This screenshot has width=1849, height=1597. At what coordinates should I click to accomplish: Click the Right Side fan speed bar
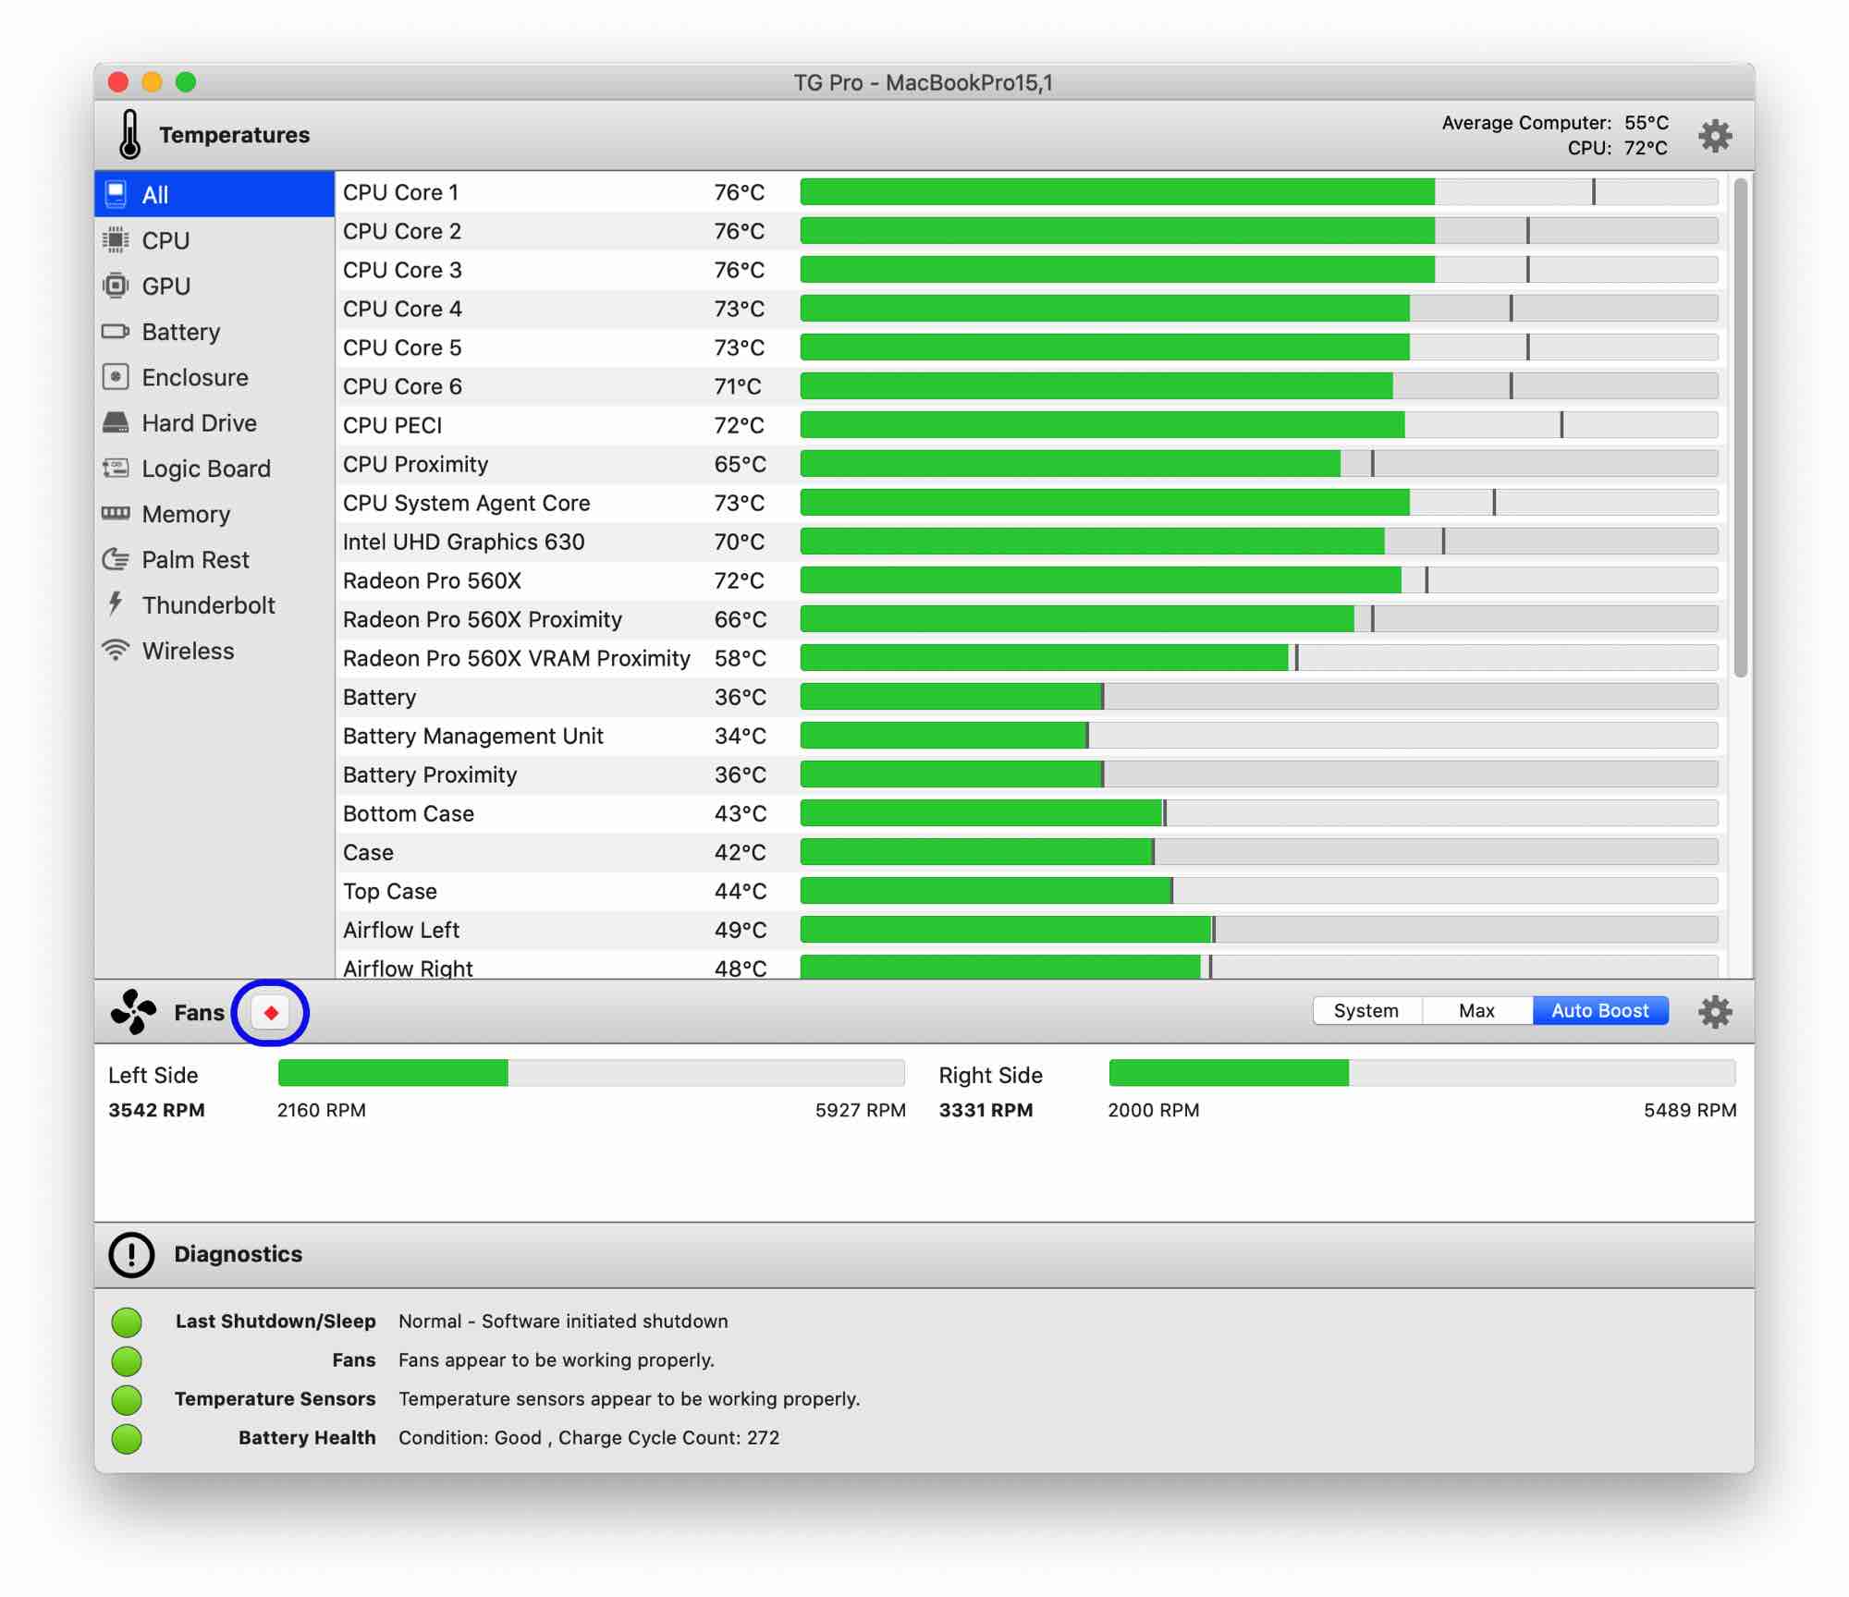1421,1073
